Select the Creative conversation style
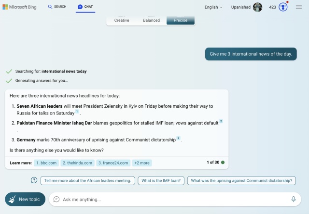Image resolution: width=309 pixels, height=214 pixels. tap(121, 20)
